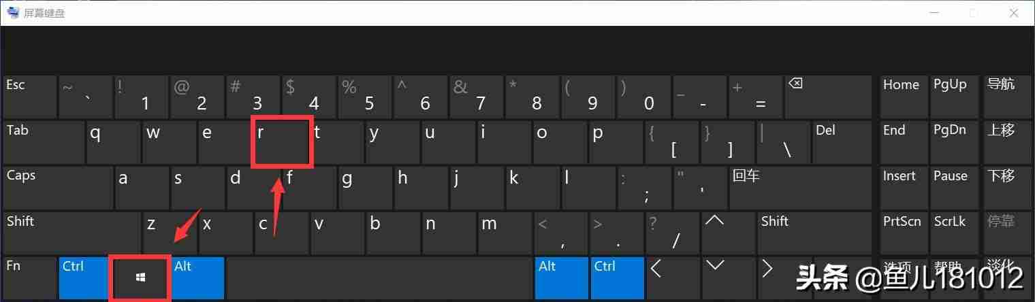Click the PrtScn key
This screenshot has height=302, width=1035.
coord(902,231)
